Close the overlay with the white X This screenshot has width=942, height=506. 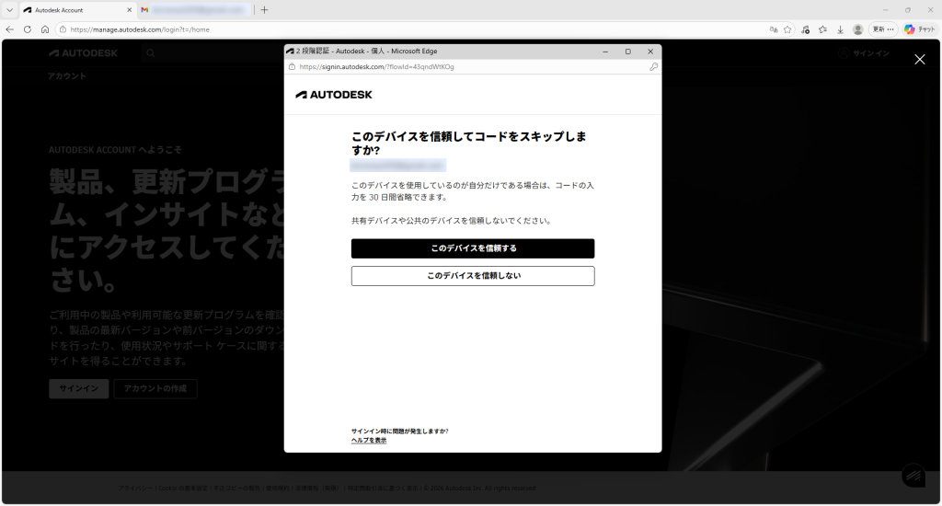point(919,60)
